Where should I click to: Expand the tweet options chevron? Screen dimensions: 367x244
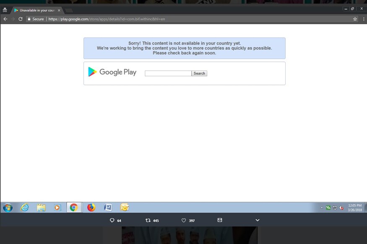pos(258,220)
